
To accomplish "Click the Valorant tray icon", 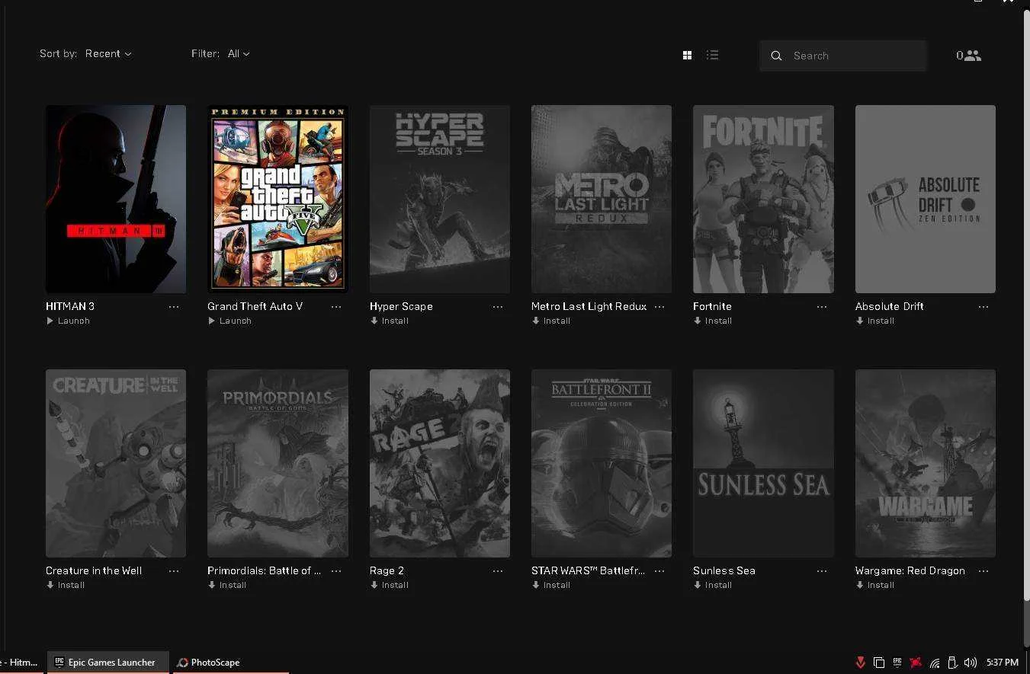I will (860, 663).
